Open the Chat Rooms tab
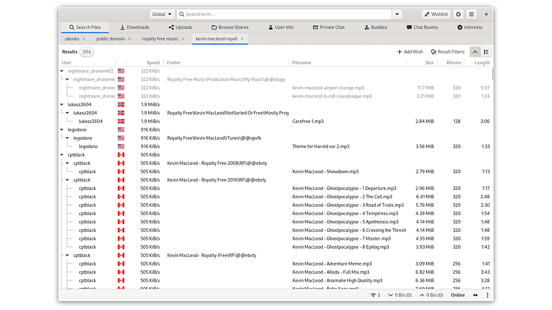This screenshot has width=552, height=310. coord(422,27)
